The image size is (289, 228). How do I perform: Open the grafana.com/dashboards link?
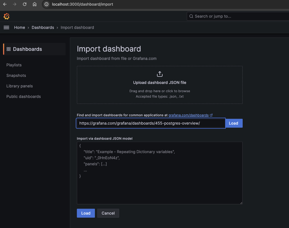coord(188,115)
